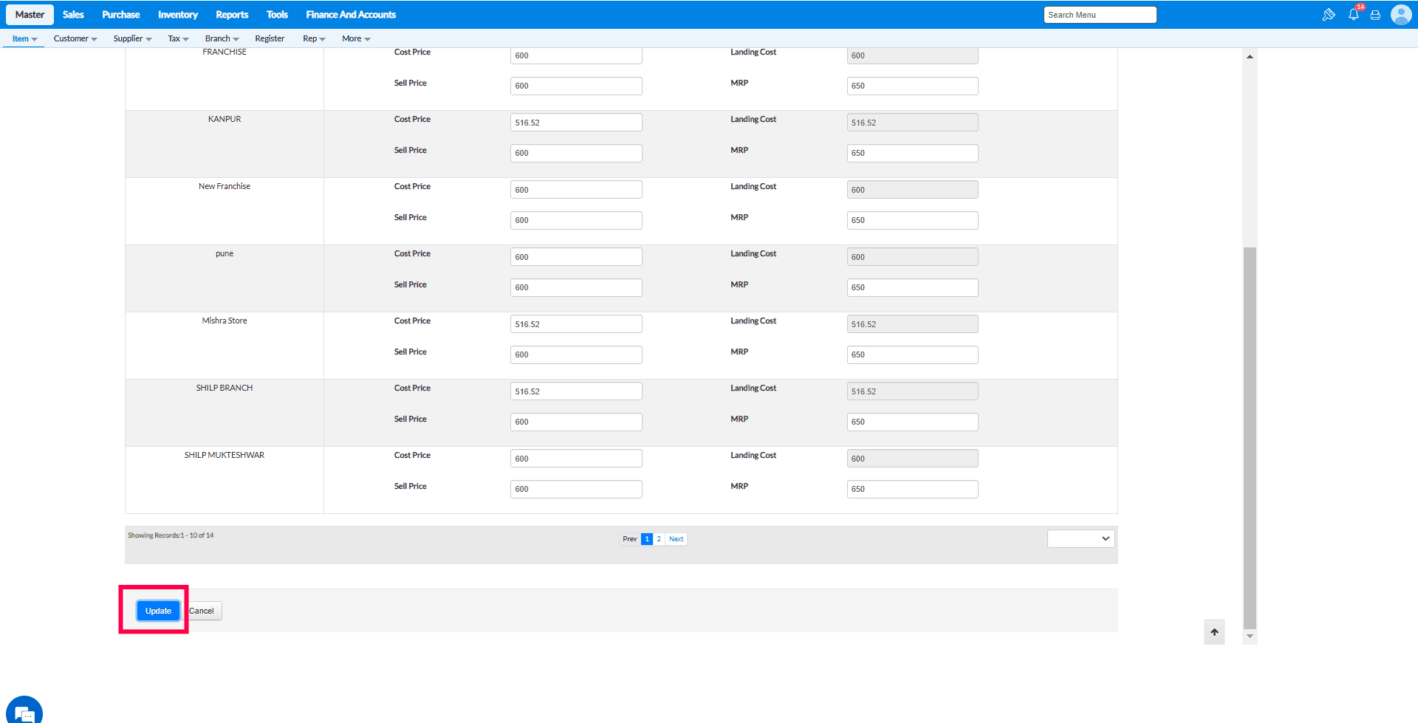Open the Sales menu
Image resolution: width=1418 pixels, height=723 pixels.
pyautogui.click(x=73, y=15)
